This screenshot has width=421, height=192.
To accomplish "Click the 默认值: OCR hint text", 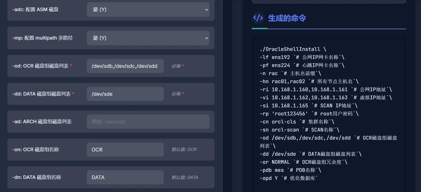I will [x=184, y=149].
